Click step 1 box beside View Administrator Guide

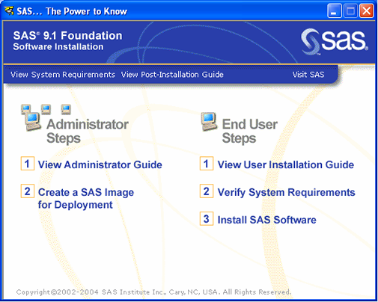[28, 164]
